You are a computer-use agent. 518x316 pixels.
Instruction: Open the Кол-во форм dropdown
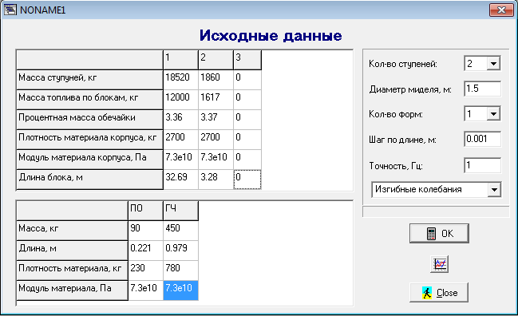(493, 114)
